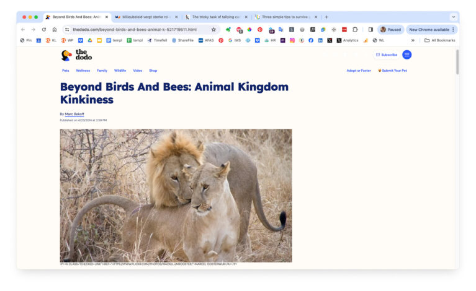Expand the tab search dropdown
Screen dimensions: 476x291
click(453, 17)
